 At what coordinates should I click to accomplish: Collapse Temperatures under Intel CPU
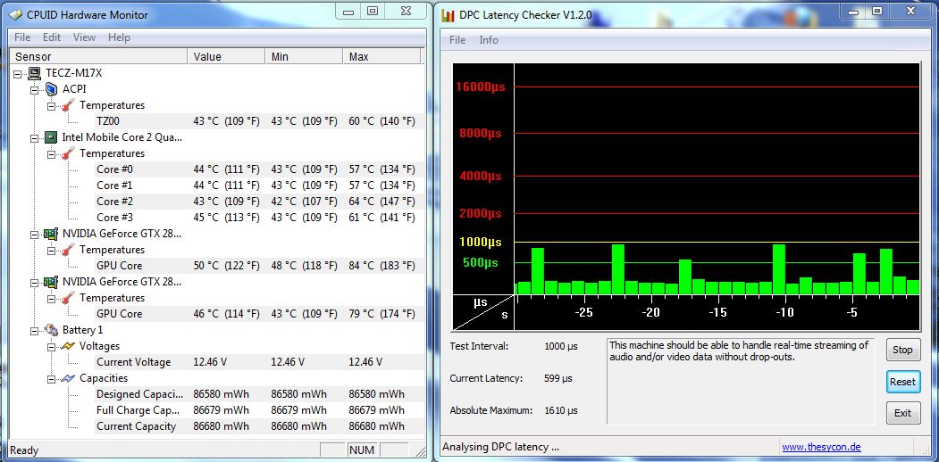coord(51,154)
